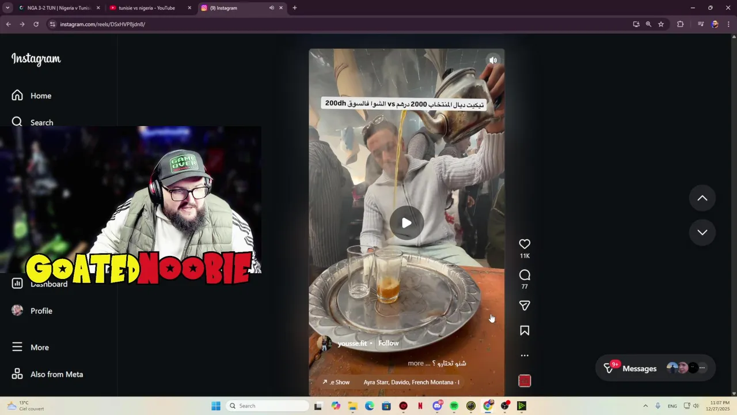Open the weather widget showing 13°C
The height and width of the screenshot is (415, 737).
(x=26, y=406)
